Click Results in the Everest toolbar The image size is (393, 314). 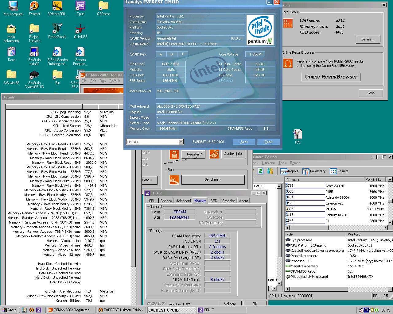[x=339, y=171]
